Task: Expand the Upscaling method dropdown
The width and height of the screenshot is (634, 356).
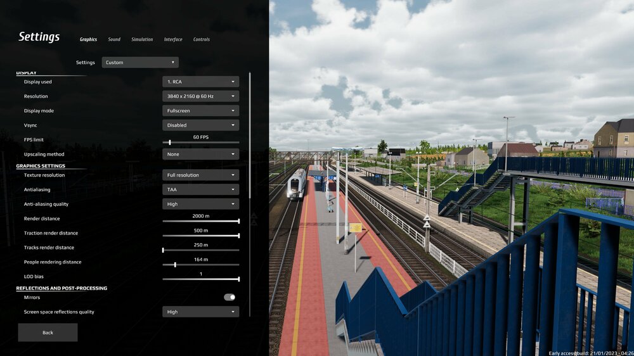Action: [200, 154]
